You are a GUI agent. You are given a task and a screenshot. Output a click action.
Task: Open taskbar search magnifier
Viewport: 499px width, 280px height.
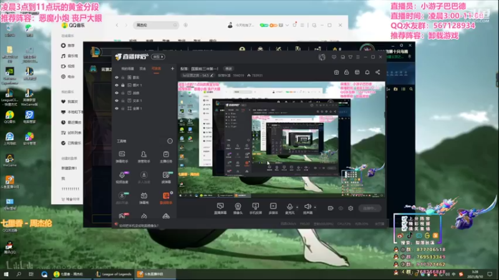19,274
